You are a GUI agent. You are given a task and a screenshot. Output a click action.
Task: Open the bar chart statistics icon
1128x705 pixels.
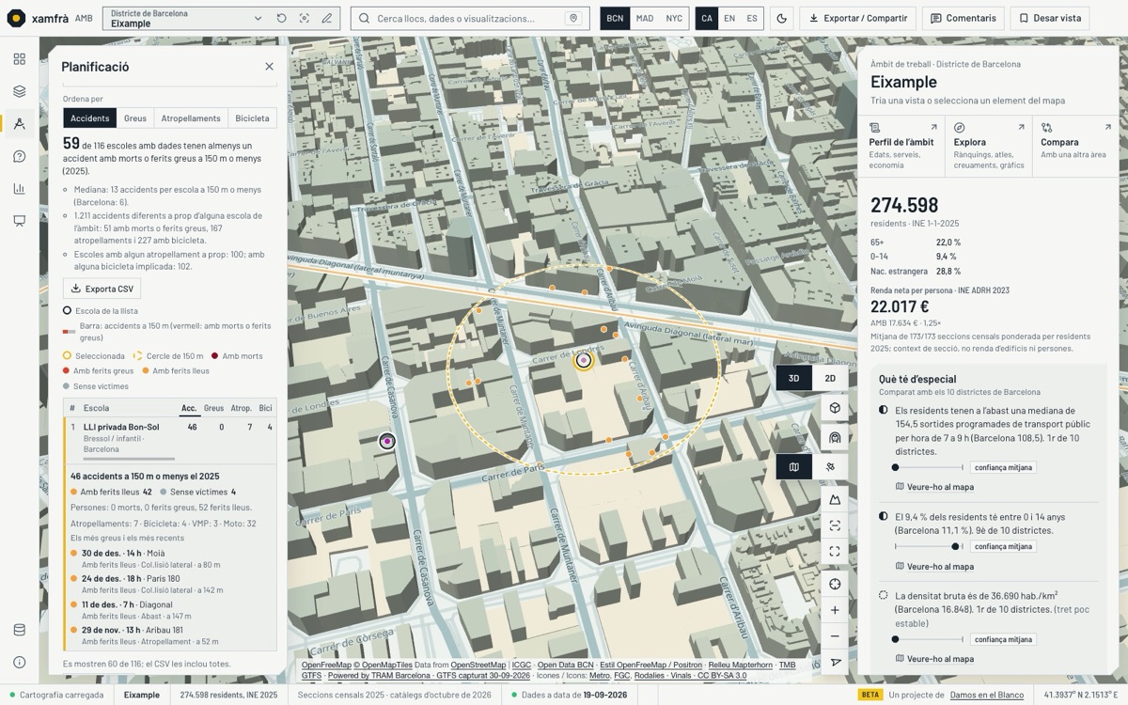(19, 188)
